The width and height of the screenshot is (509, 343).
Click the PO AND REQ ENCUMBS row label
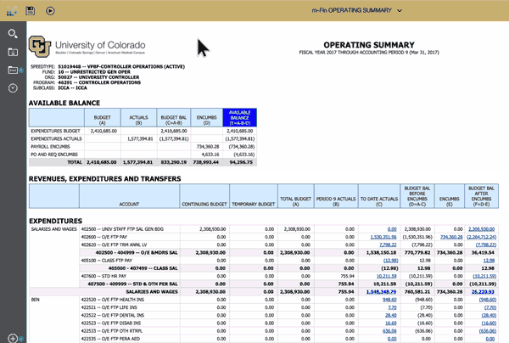(54, 155)
